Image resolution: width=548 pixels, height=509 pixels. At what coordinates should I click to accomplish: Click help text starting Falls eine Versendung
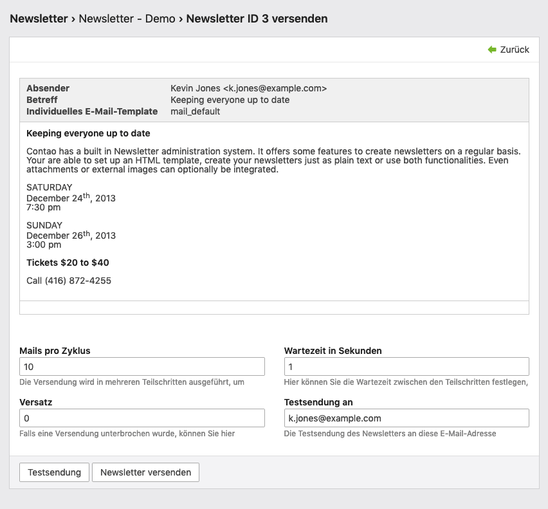(x=127, y=434)
